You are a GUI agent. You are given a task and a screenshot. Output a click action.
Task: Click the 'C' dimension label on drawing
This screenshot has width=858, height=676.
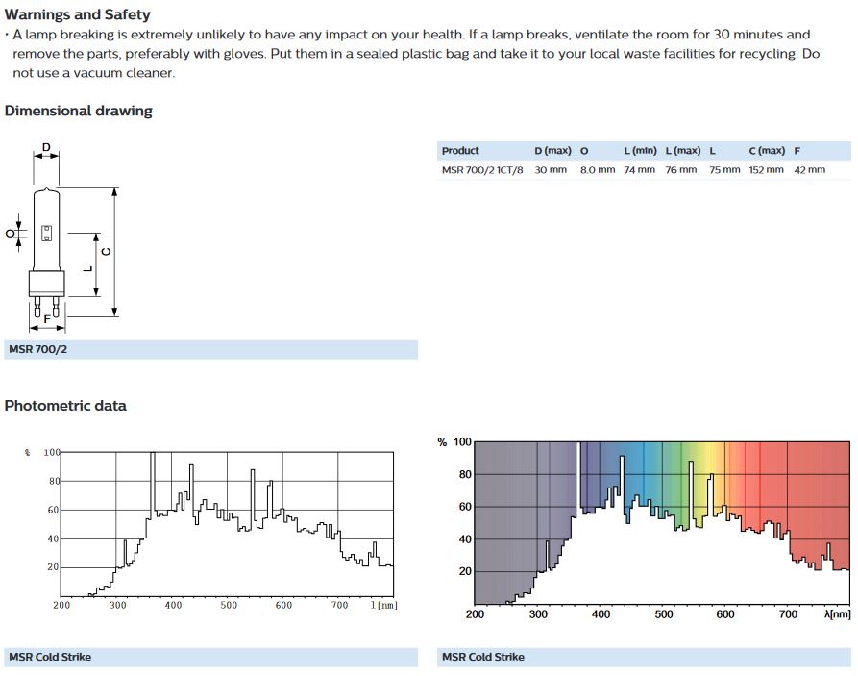coord(107,251)
